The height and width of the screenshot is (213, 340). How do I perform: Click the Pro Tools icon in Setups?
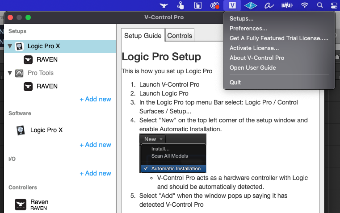coord(19,73)
